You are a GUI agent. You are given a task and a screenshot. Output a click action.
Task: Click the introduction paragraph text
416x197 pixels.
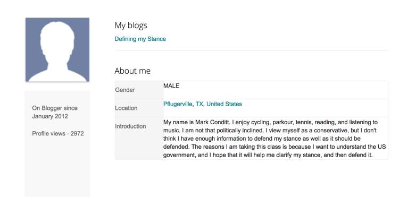pyautogui.click(x=274, y=139)
